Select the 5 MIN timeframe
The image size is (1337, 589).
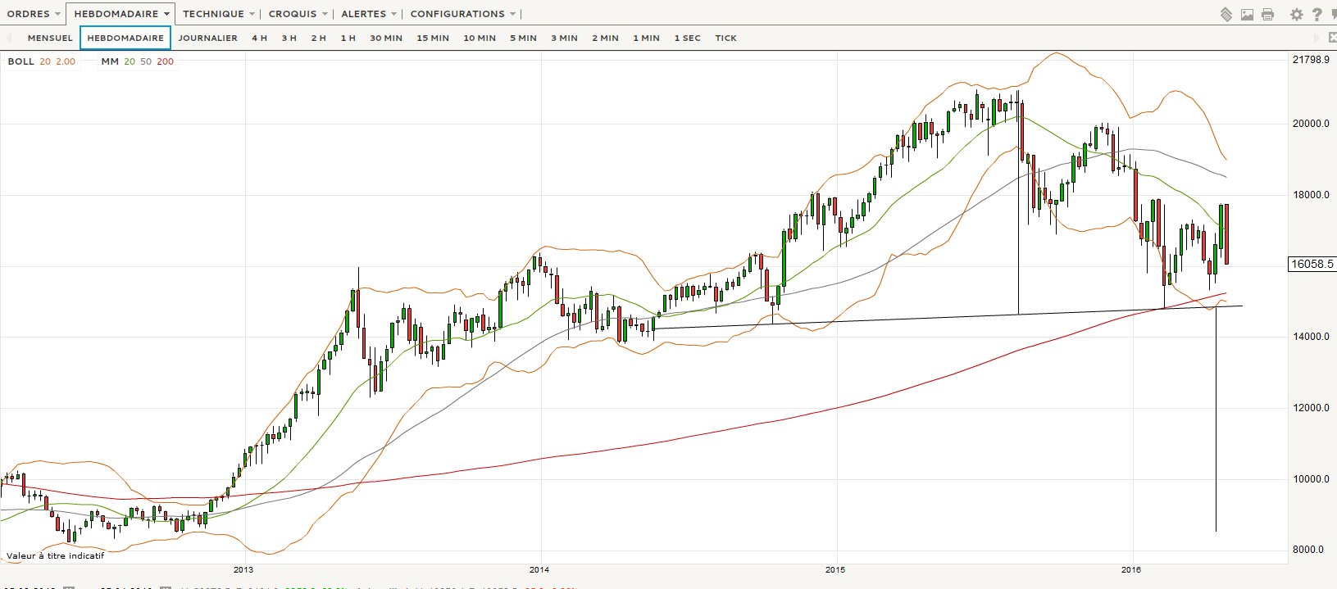(x=523, y=38)
